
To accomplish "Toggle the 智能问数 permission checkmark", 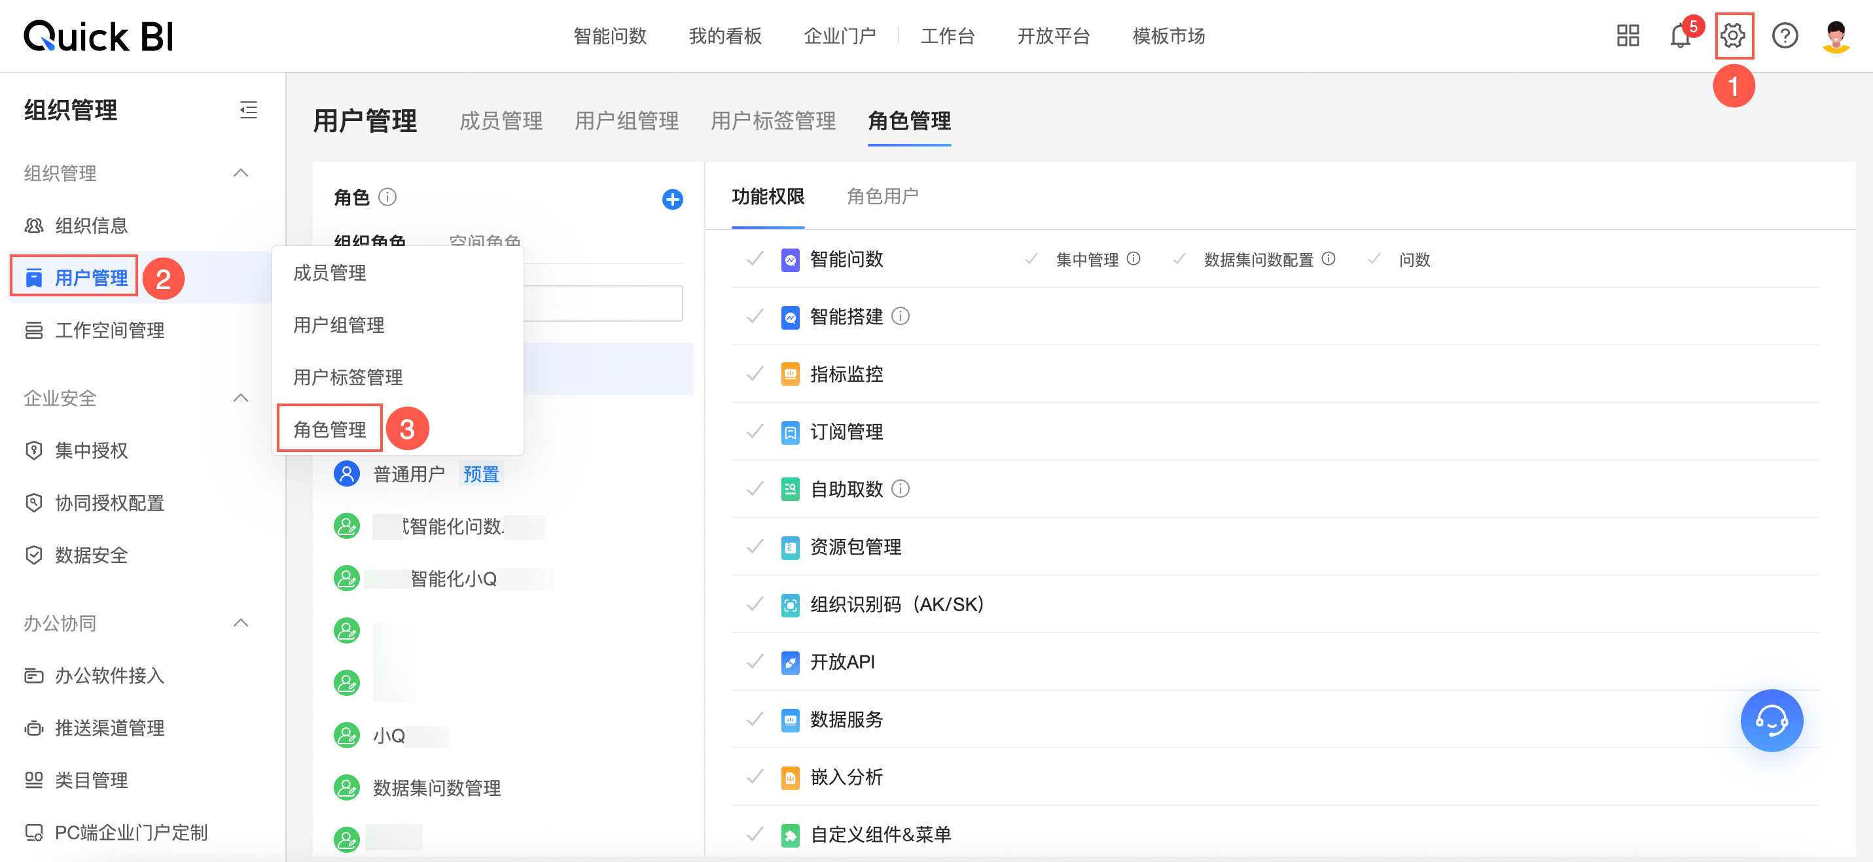I will (x=755, y=259).
